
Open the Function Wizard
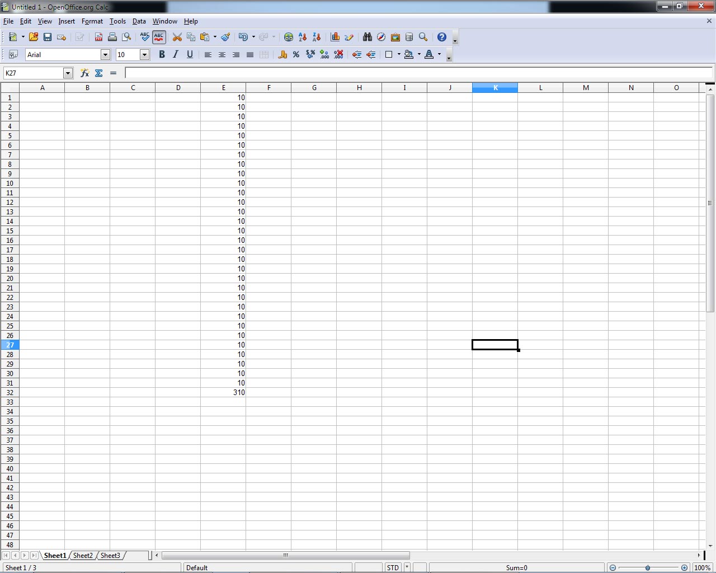(84, 73)
